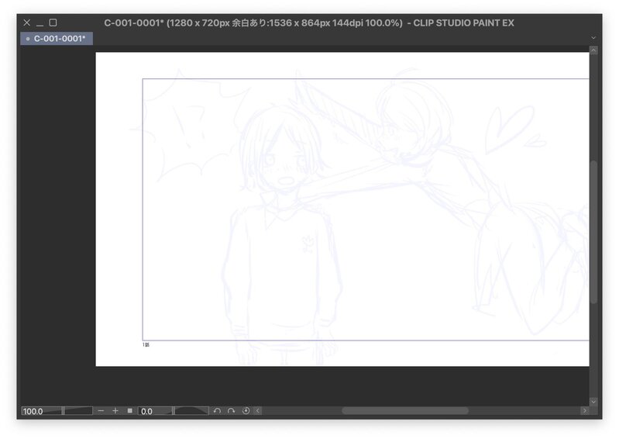Image resolution: width=619 pixels, height=439 pixels.
Task: Reset canvas rotation icon
Action: 246,411
